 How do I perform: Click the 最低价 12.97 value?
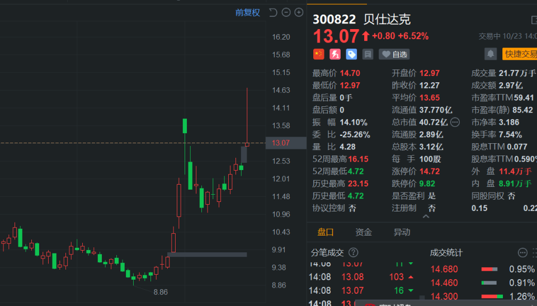point(350,86)
